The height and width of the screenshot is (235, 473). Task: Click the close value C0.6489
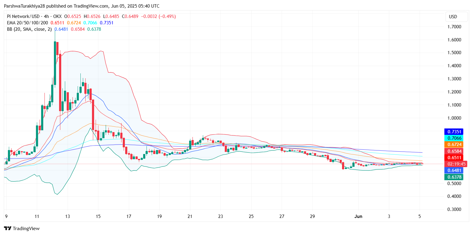(x=130, y=16)
